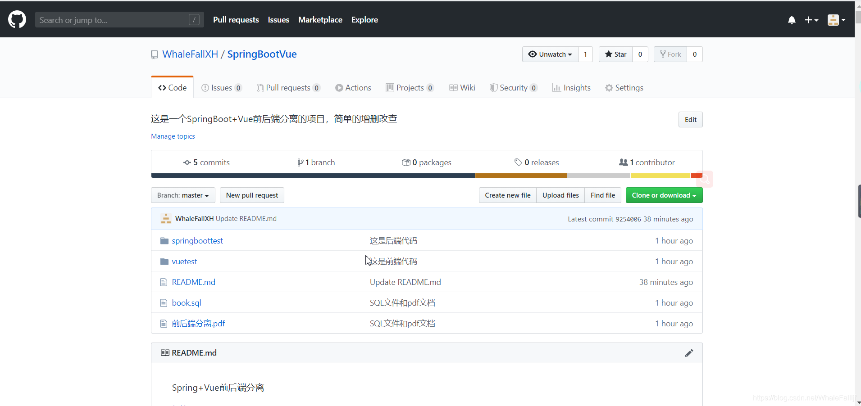Switch to the Insights tab
Screen dimensions: 861x406
571,88
